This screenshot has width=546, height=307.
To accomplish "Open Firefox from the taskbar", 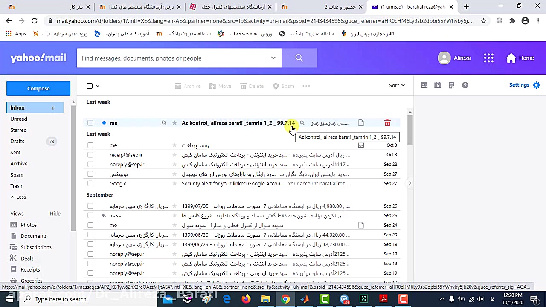I will point(246,299).
